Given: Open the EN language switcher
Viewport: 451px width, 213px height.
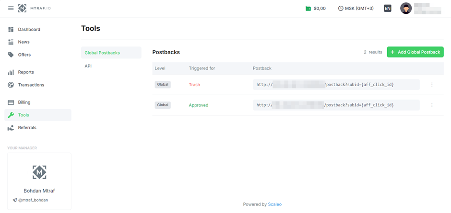Looking at the screenshot, I should coord(388,9).
